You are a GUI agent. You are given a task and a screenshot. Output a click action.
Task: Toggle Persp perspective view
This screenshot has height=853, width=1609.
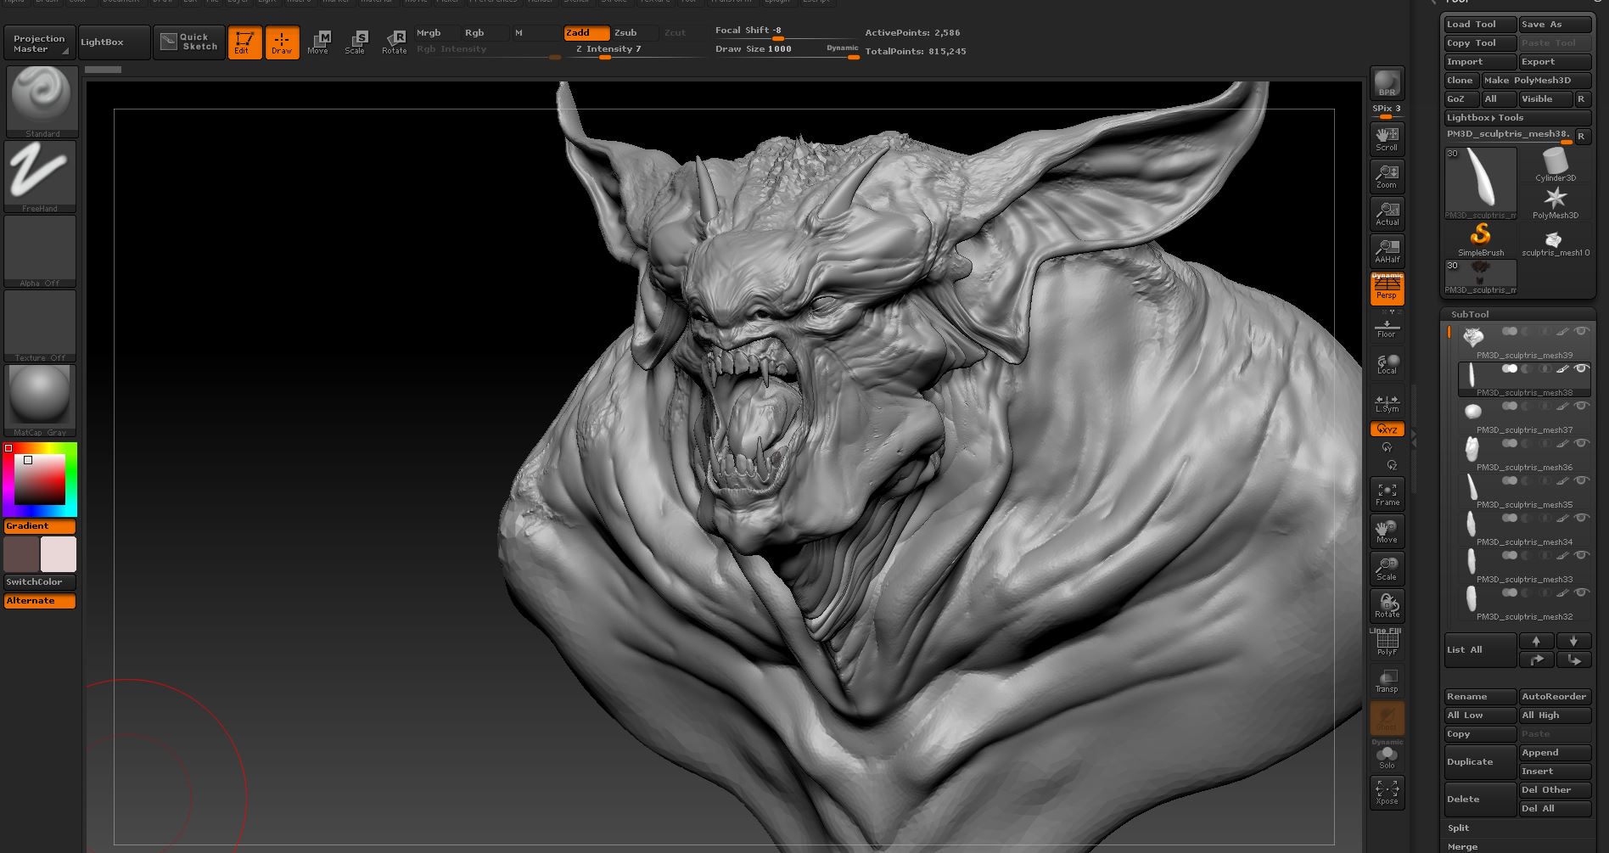[x=1387, y=289]
